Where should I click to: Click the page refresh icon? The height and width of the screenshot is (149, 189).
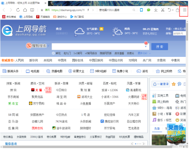click(18, 10)
